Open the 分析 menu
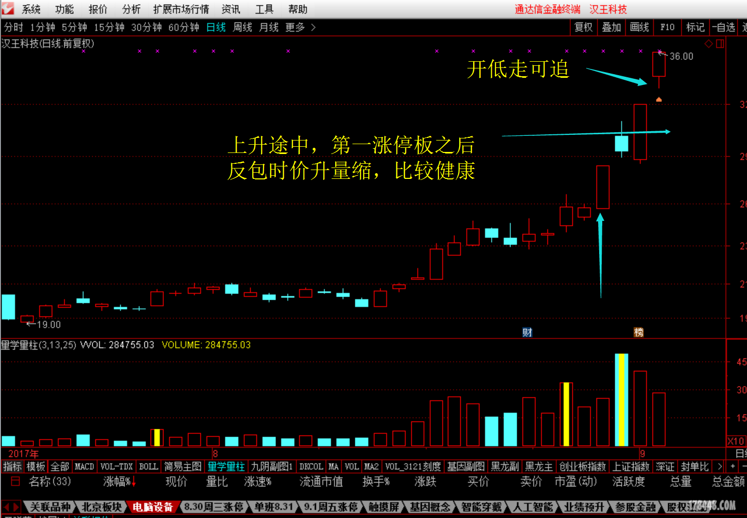The image size is (747, 518). click(131, 9)
